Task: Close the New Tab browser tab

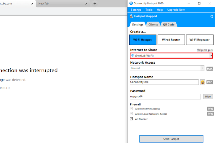Action: coord(86,4)
